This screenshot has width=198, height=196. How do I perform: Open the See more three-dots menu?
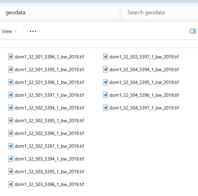[x=33, y=31]
